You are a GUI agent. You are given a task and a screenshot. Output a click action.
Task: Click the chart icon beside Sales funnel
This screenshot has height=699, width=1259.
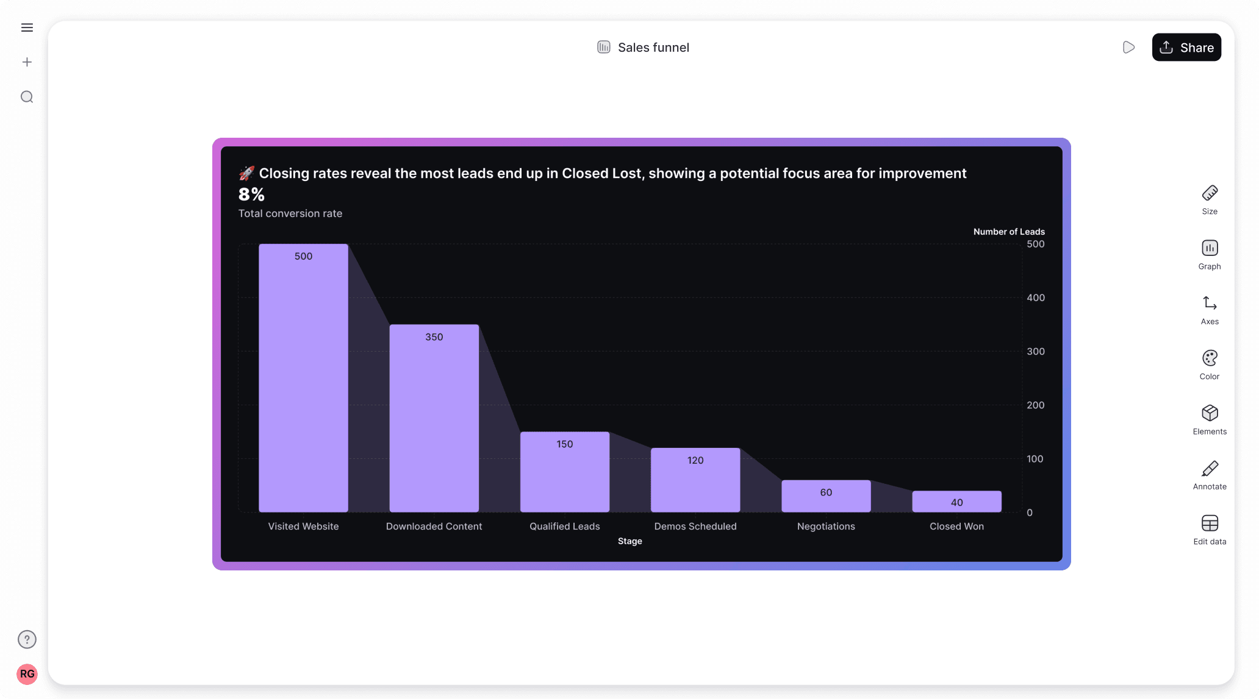603,47
